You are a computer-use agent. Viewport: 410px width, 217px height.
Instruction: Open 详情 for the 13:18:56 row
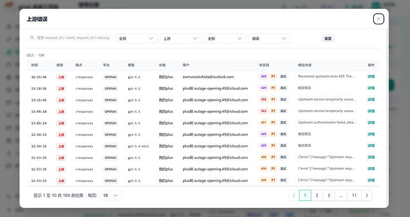371,88
